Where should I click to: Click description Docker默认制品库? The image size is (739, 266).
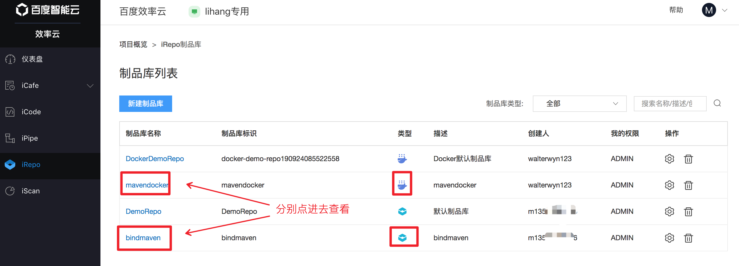[x=462, y=159]
